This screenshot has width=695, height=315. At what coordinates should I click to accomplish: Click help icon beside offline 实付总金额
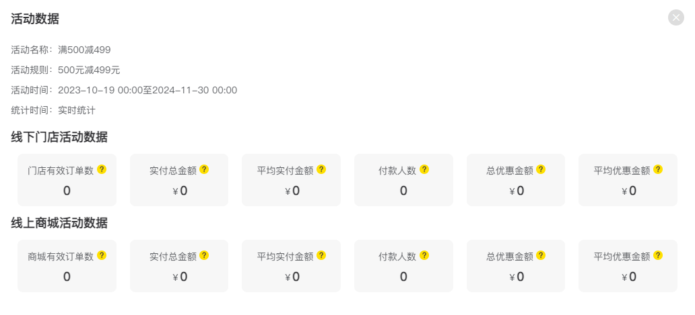coord(204,169)
